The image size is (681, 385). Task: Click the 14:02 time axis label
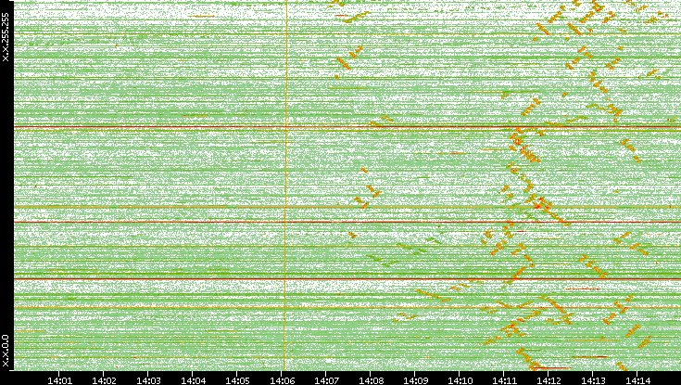pyautogui.click(x=104, y=380)
